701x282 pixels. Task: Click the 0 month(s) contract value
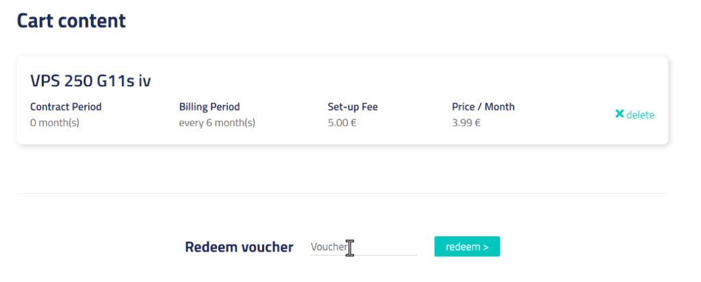(55, 123)
